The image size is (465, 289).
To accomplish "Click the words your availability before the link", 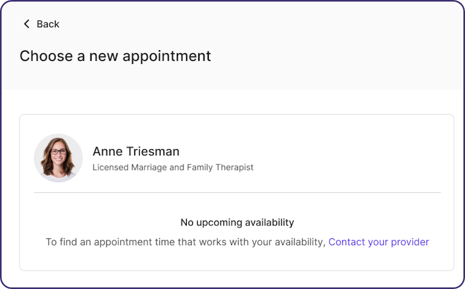I will click(289, 242).
